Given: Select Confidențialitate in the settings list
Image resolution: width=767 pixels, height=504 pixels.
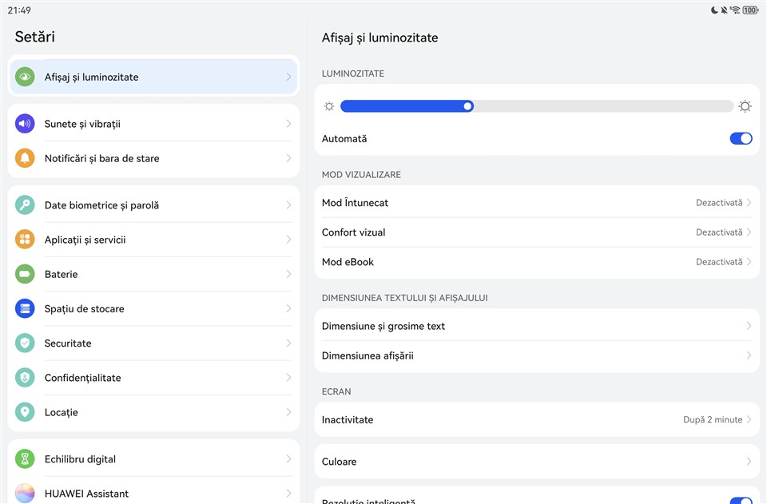Looking at the screenshot, I should (x=153, y=378).
